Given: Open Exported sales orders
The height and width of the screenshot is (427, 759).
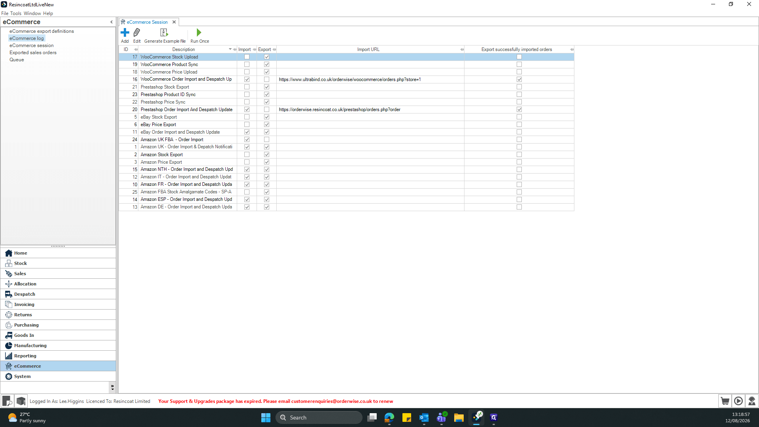Looking at the screenshot, I should (33, 53).
